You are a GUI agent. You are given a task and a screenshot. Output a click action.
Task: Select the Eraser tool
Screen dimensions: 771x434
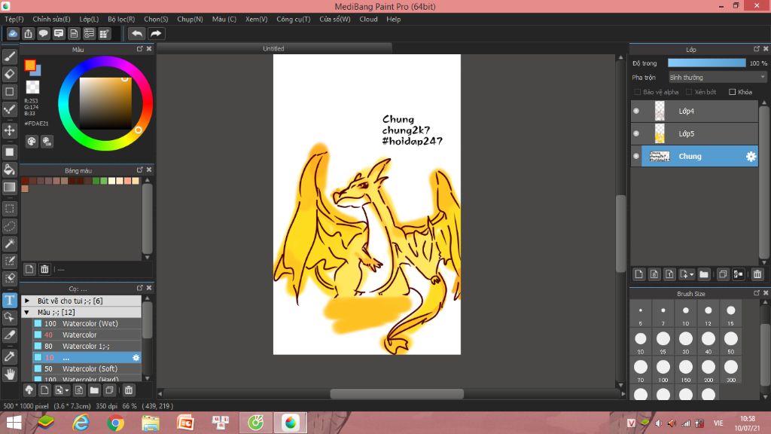click(9, 74)
